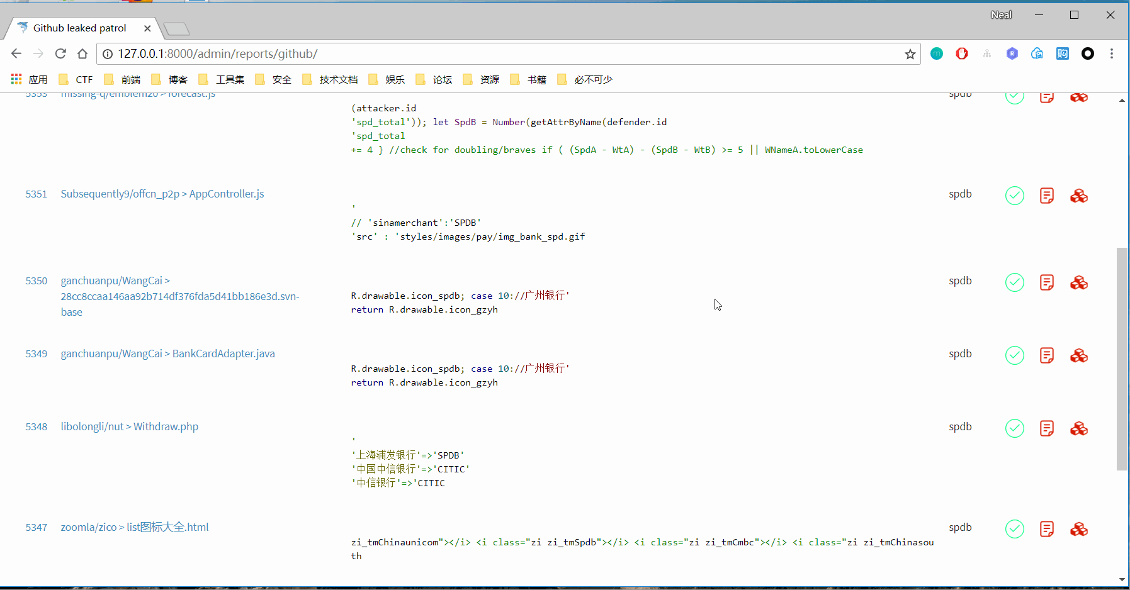Open ganchuanpu/WangCai svn-base file link

click(180, 296)
